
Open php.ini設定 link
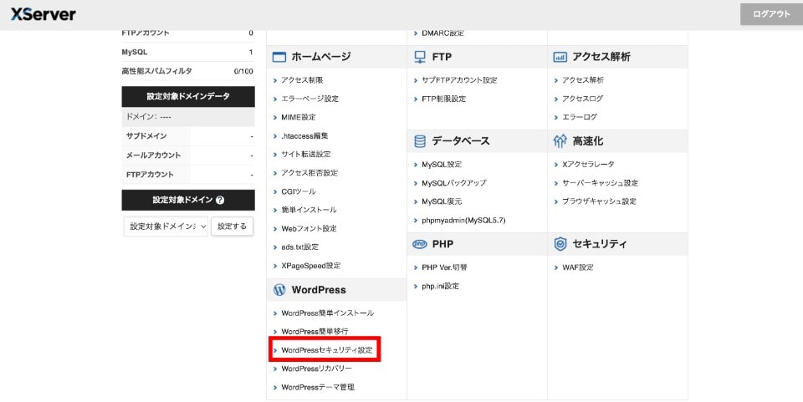point(441,287)
